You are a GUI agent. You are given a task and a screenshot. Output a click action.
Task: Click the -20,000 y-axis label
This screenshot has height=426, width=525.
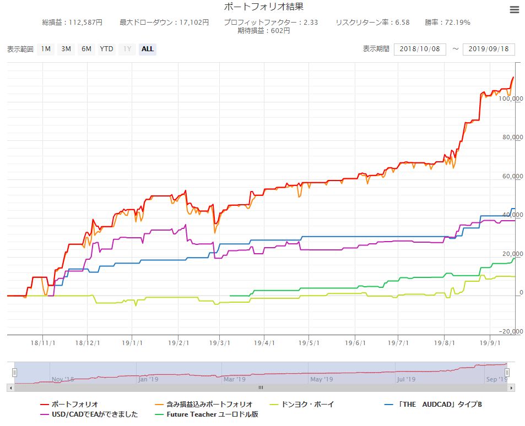pos(511,331)
